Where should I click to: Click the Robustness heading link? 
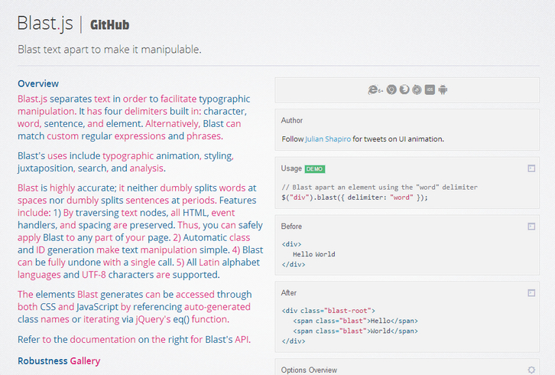point(42,360)
